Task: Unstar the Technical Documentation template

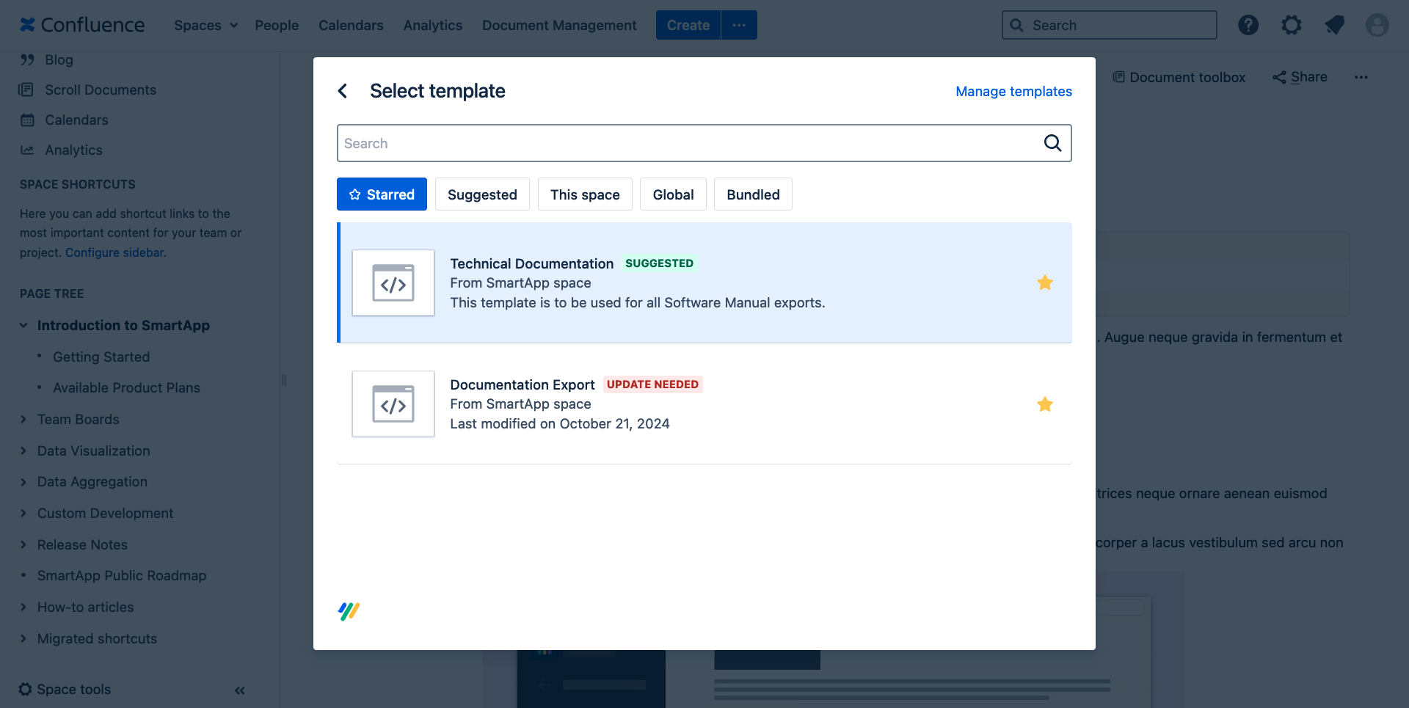Action: point(1045,282)
